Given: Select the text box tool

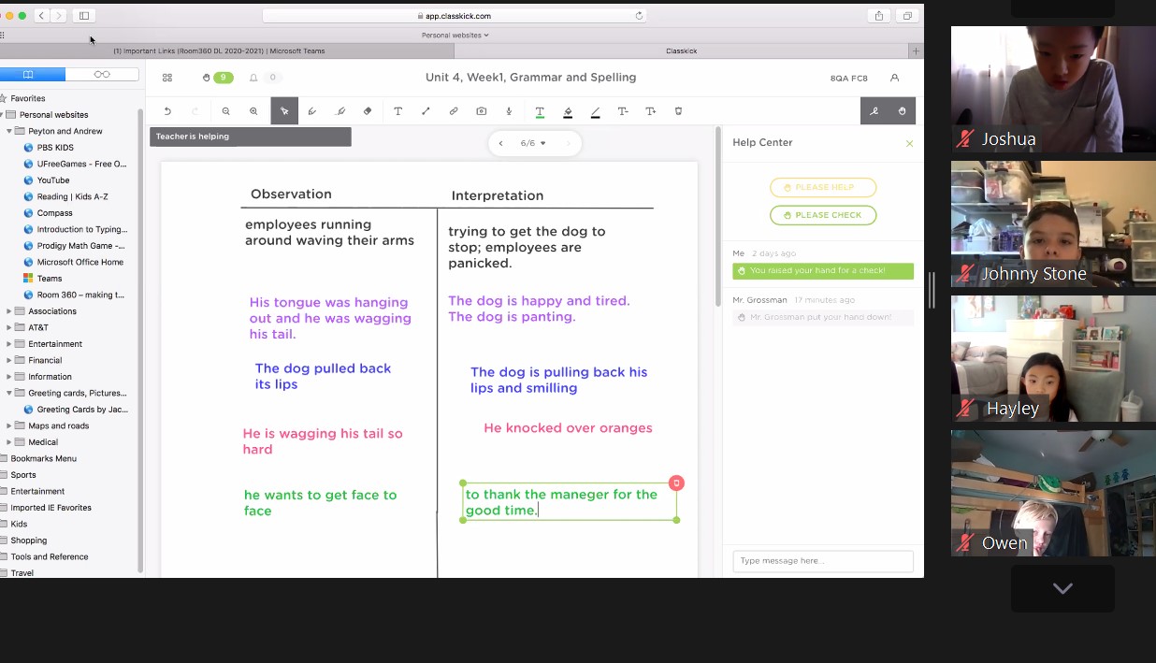Looking at the screenshot, I should pyautogui.click(x=397, y=111).
